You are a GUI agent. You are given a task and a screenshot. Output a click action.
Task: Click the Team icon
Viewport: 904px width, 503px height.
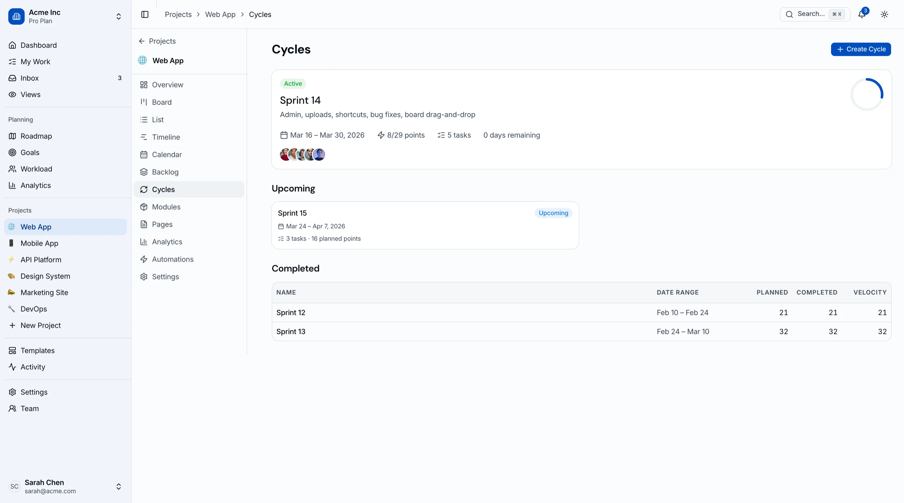[x=12, y=409]
